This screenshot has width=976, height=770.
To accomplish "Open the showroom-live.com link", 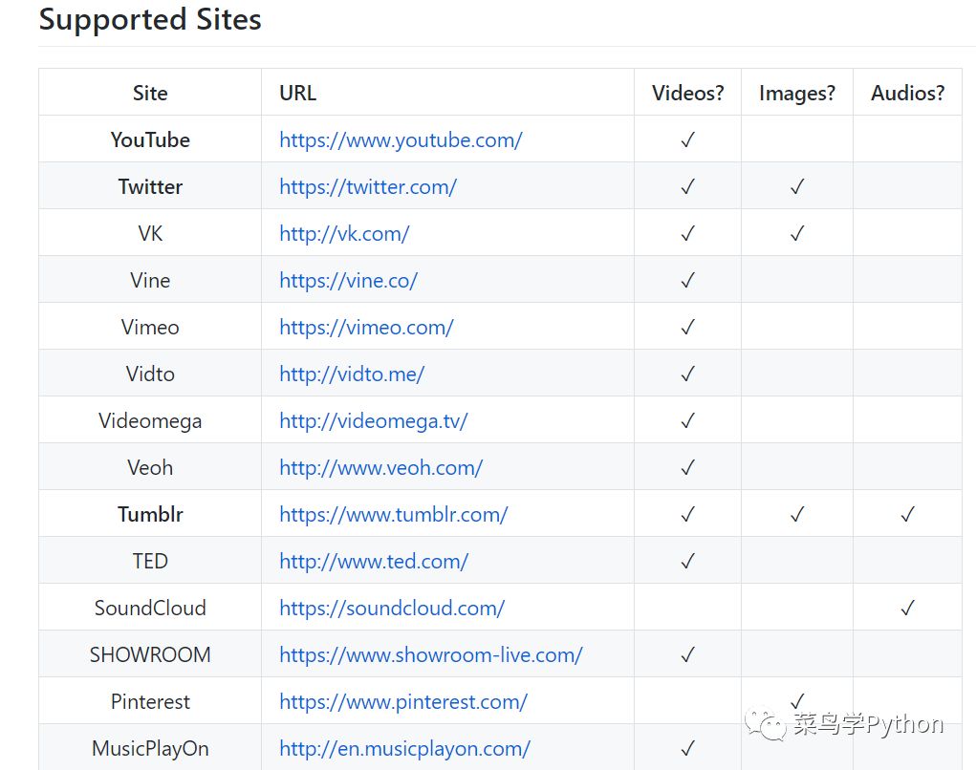I will pos(431,655).
